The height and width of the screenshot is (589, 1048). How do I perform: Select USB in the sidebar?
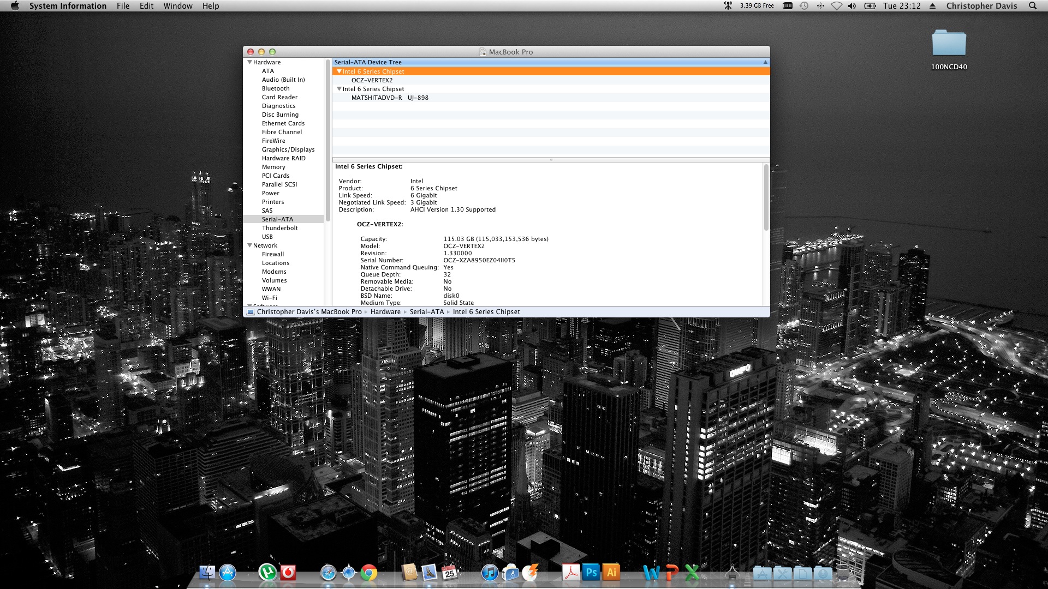267,237
